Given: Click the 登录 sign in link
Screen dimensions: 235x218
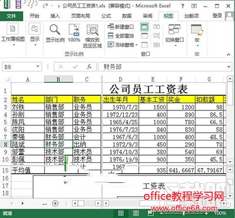Looking at the screenshot, I should tap(217, 16).
